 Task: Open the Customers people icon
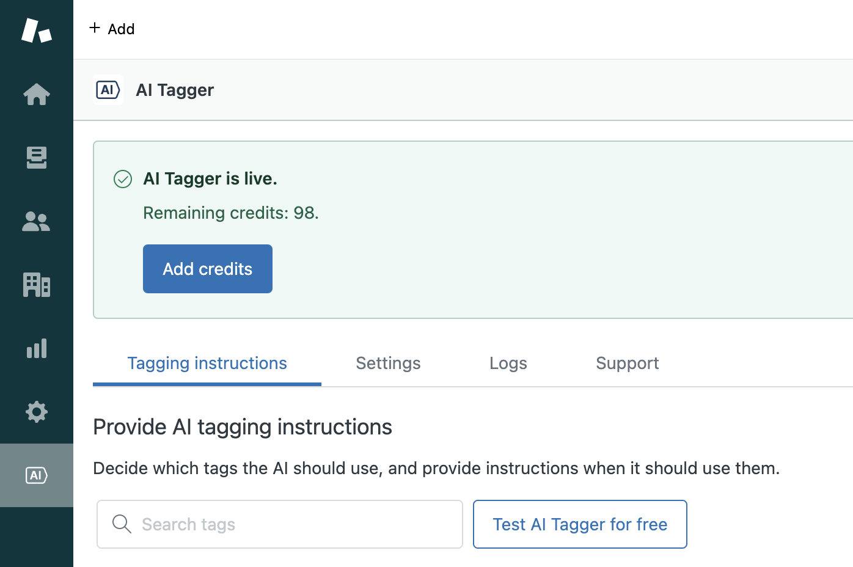pyautogui.click(x=37, y=221)
